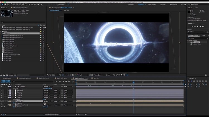Open Effect Controls Lens Dirt tab

20,8
